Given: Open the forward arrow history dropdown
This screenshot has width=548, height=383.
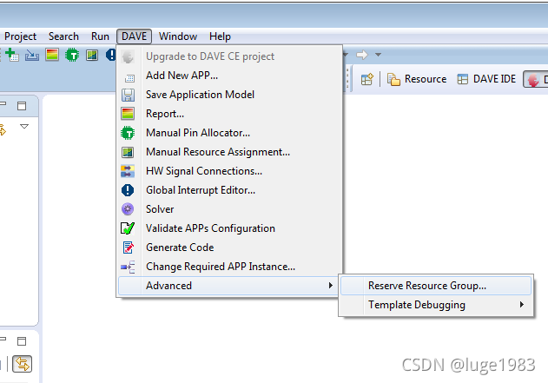Looking at the screenshot, I should [x=378, y=55].
